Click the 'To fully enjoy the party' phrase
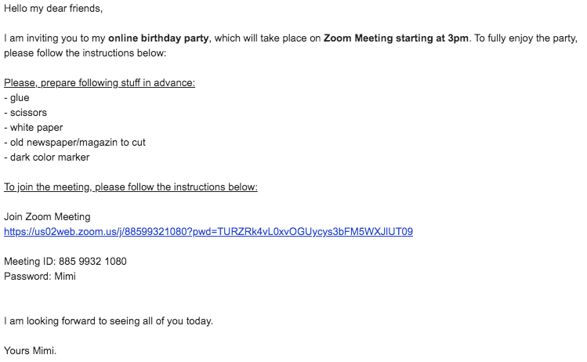 tap(525, 38)
